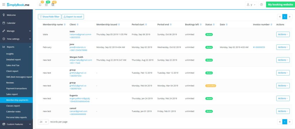Sort by Status column icon
This screenshot has height=129, width=295.
pos(214,24)
